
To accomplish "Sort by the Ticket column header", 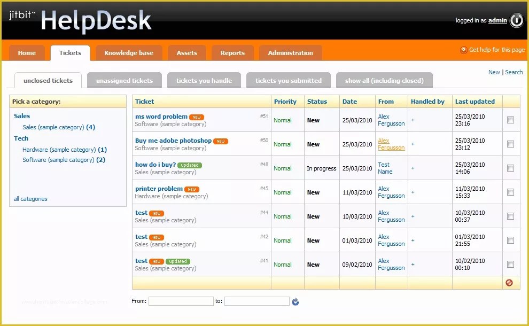I will [144, 102].
